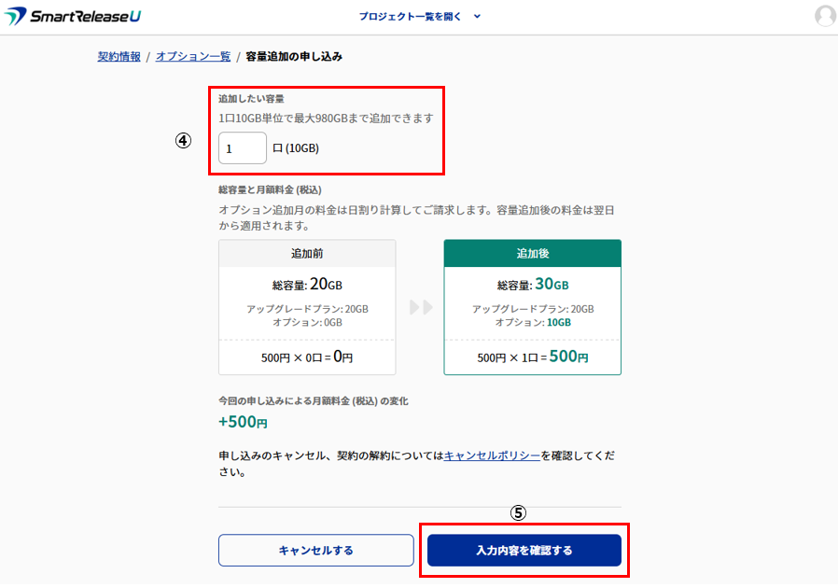Open the キャンセルポリシー link

[x=492, y=455]
